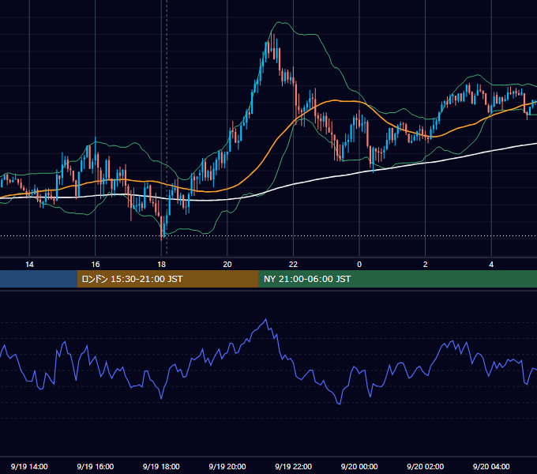
Task: Click the 16 hour axis label
Action: [96, 265]
